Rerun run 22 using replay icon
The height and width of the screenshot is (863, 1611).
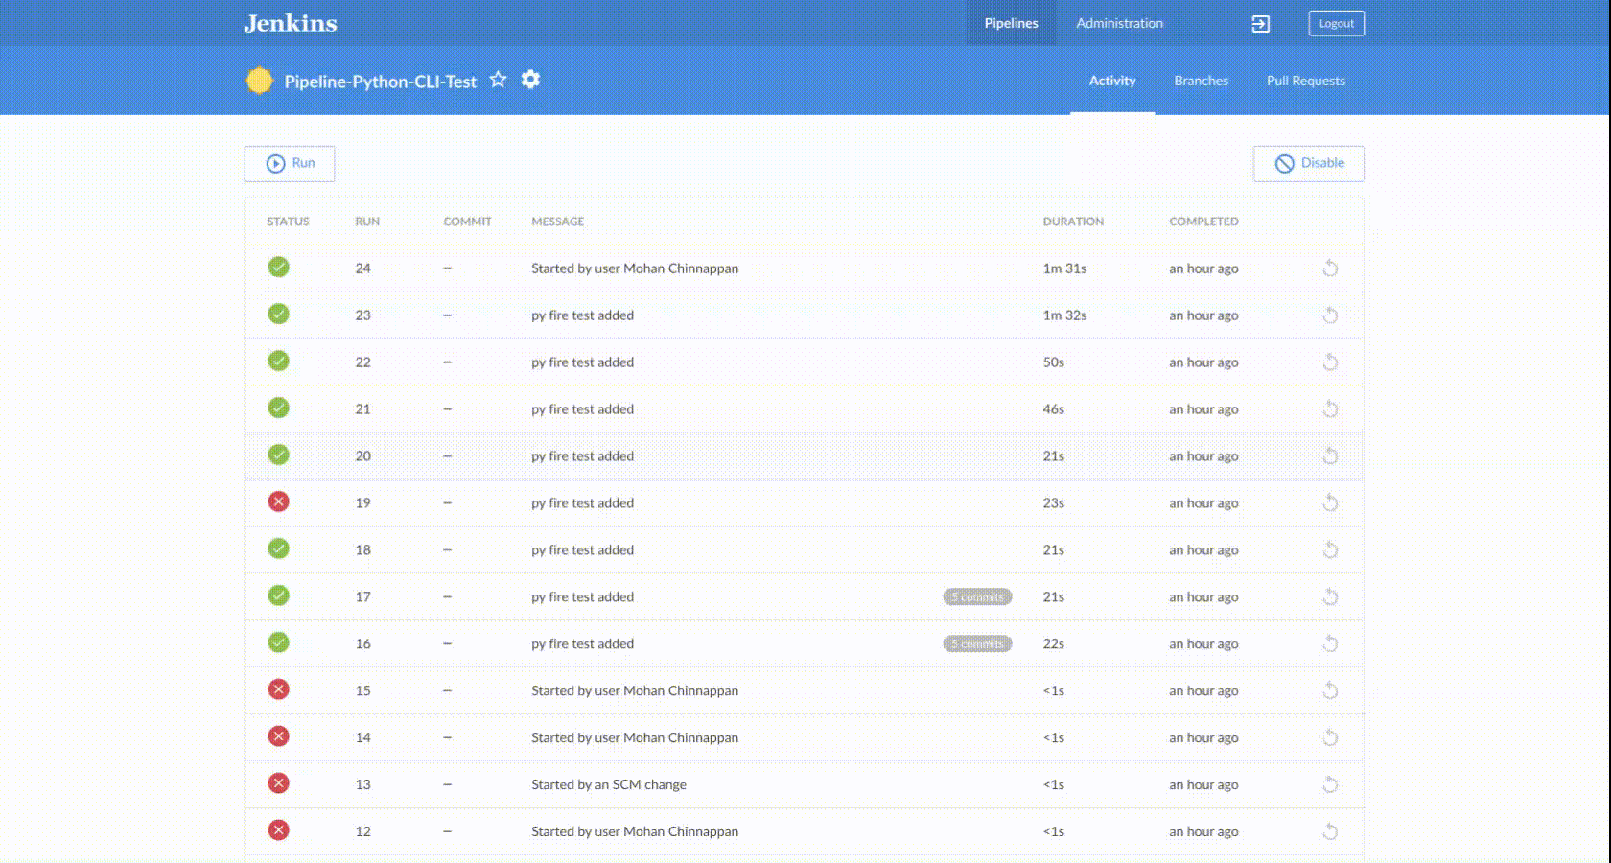1330,362
